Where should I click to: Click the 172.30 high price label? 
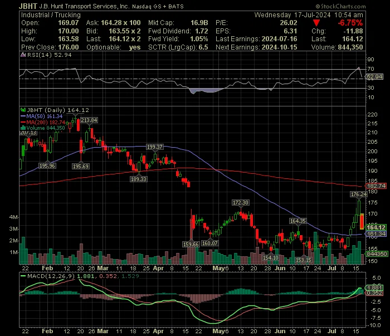coord(240,203)
